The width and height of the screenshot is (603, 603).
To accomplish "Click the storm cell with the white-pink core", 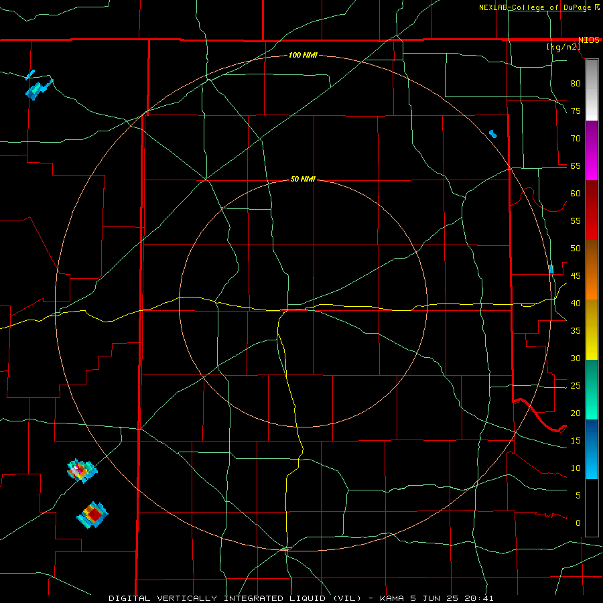I will [82, 470].
